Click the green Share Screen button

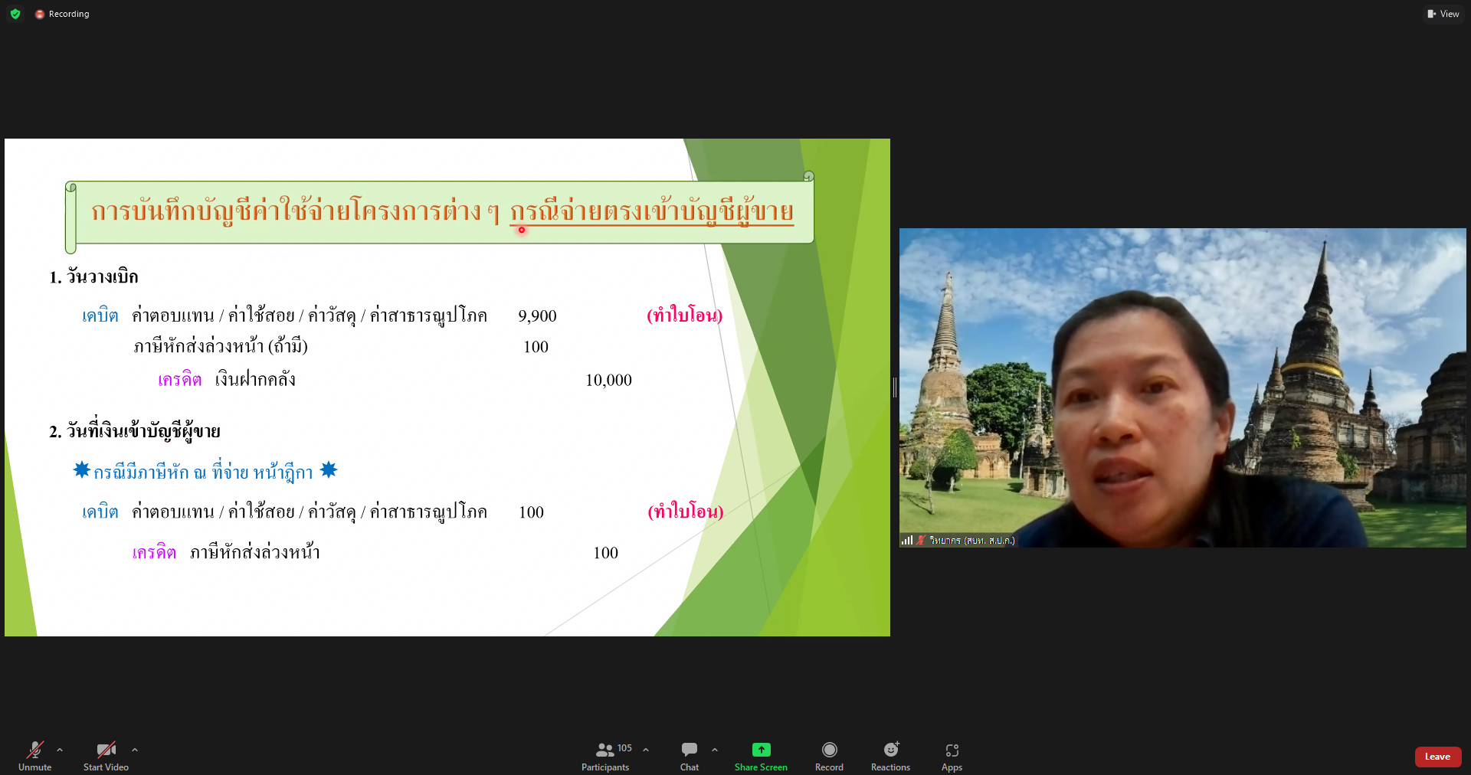761,756
